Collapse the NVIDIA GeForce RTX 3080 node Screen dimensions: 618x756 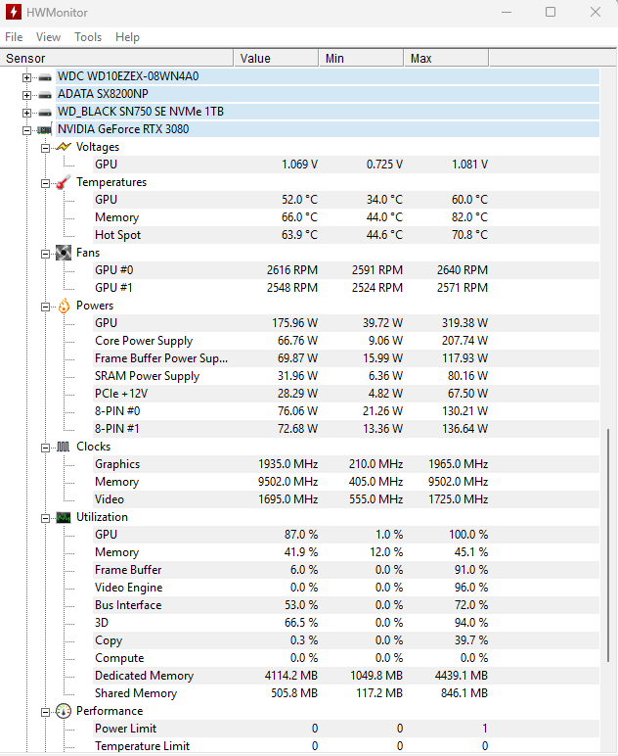27,130
